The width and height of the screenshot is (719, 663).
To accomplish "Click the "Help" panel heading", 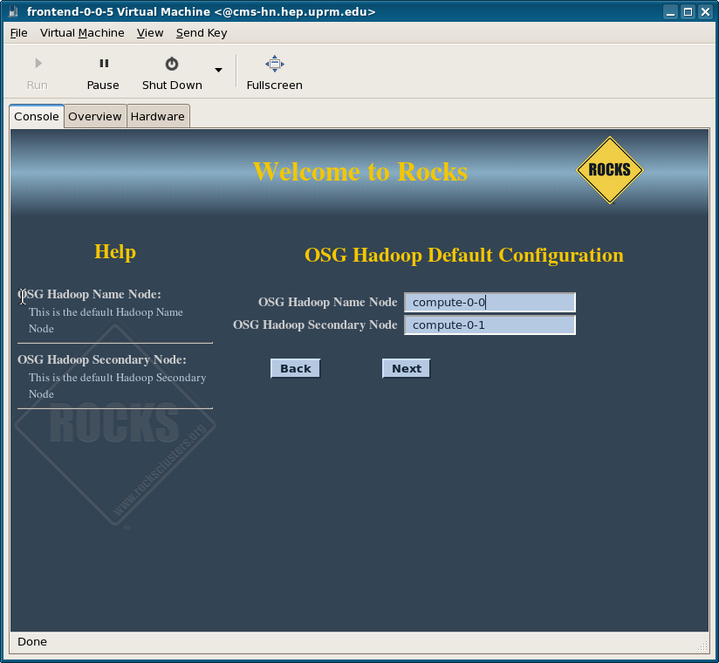I will tap(115, 252).
